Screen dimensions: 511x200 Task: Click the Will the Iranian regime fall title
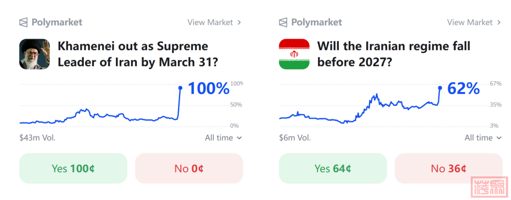[x=393, y=54]
